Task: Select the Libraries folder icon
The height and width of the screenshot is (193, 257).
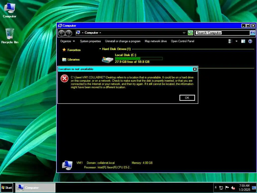Action: click(64, 59)
